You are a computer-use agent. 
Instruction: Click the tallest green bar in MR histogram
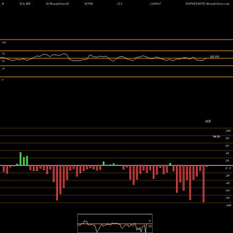(x=21, y=159)
